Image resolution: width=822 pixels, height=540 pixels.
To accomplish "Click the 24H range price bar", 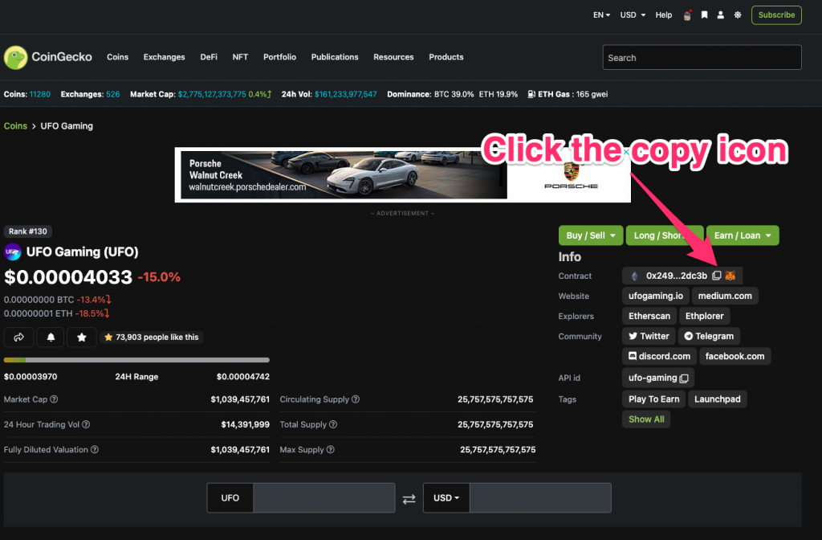I will [136, 360].
